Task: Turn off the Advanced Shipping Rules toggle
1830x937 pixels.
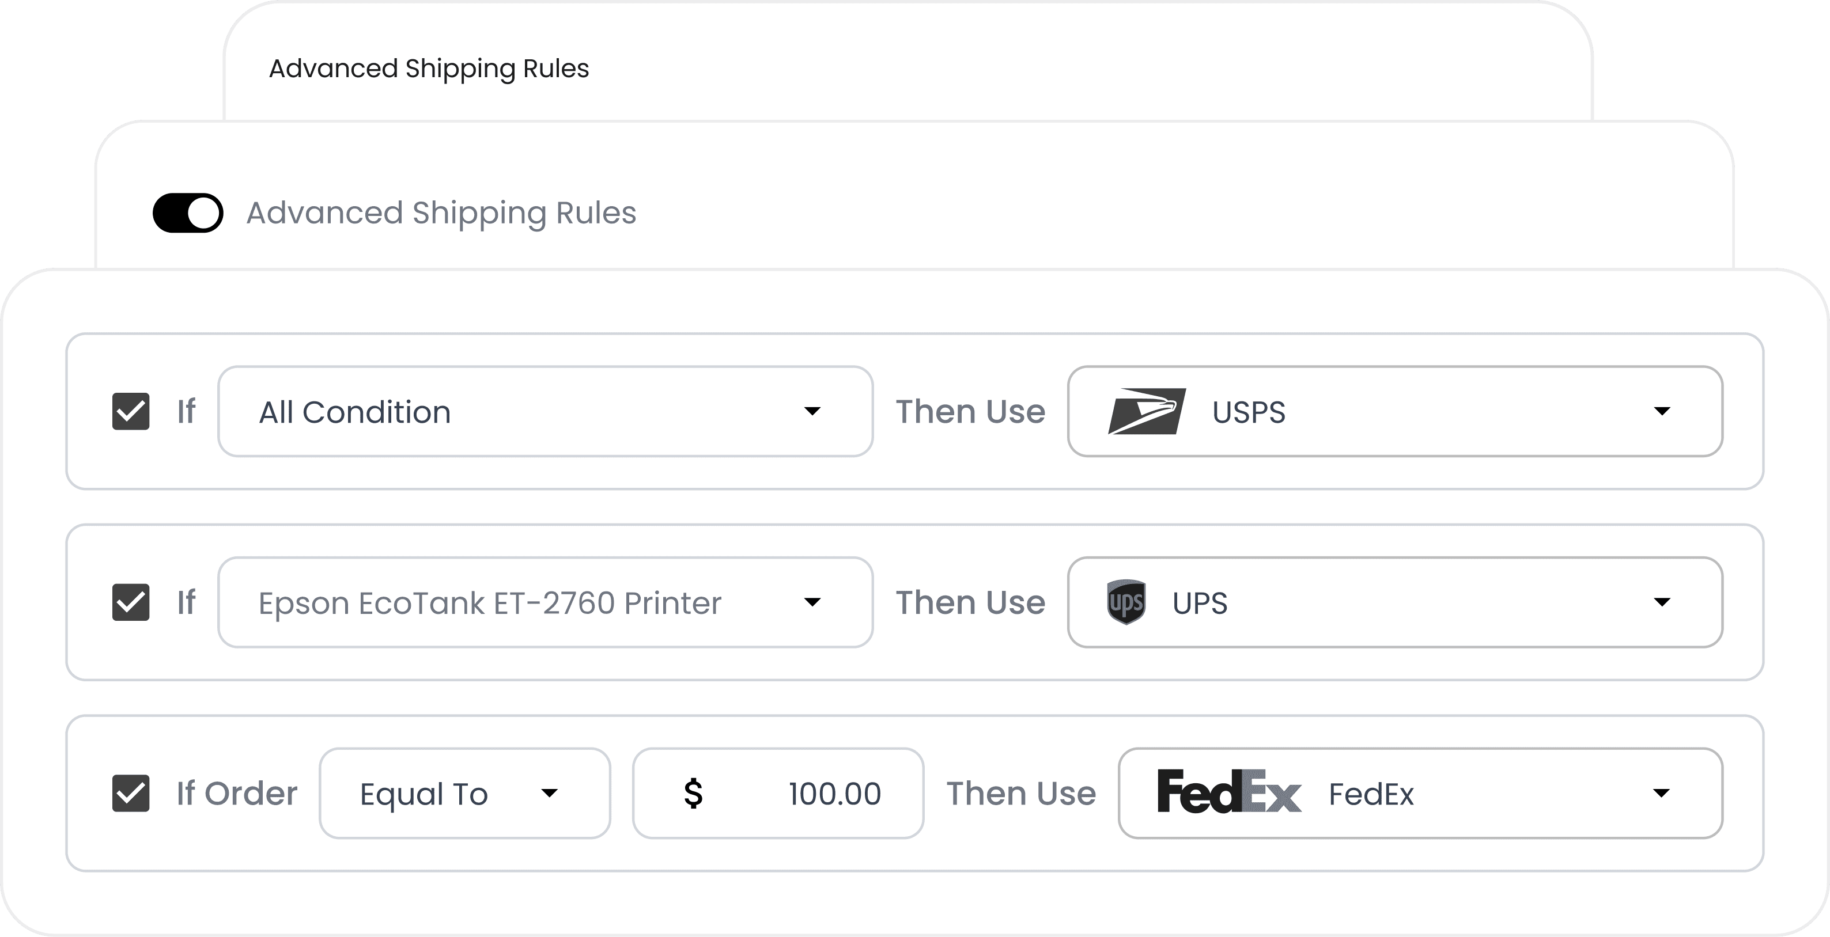Action: [188, 213]
